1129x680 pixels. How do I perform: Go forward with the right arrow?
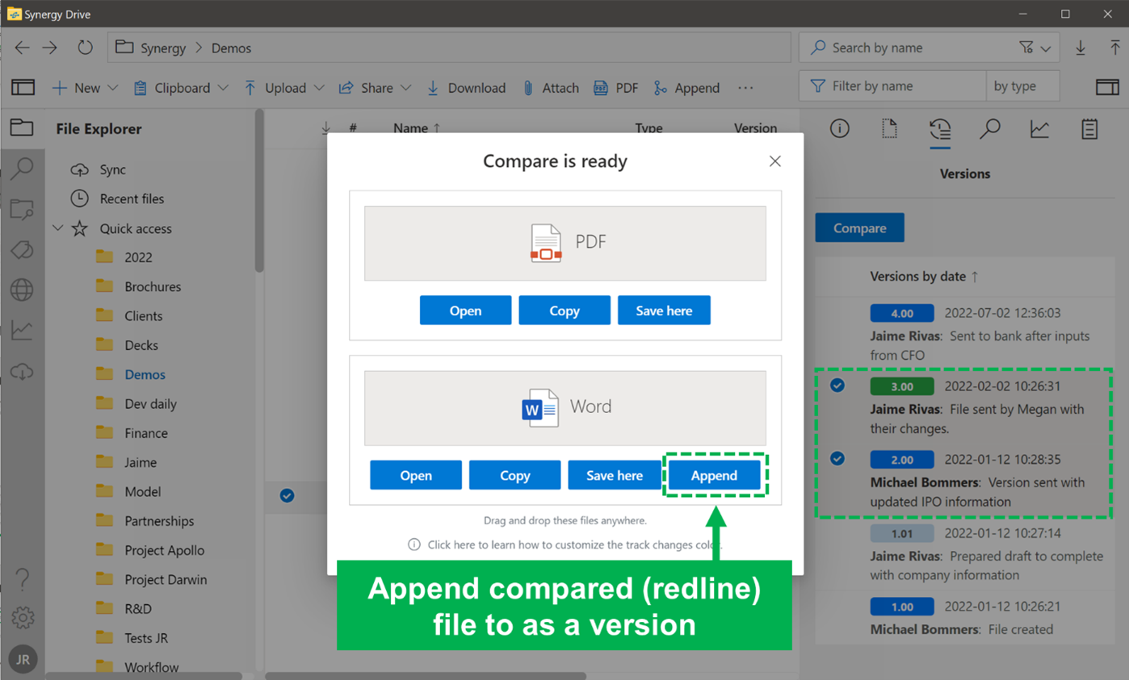50,48
